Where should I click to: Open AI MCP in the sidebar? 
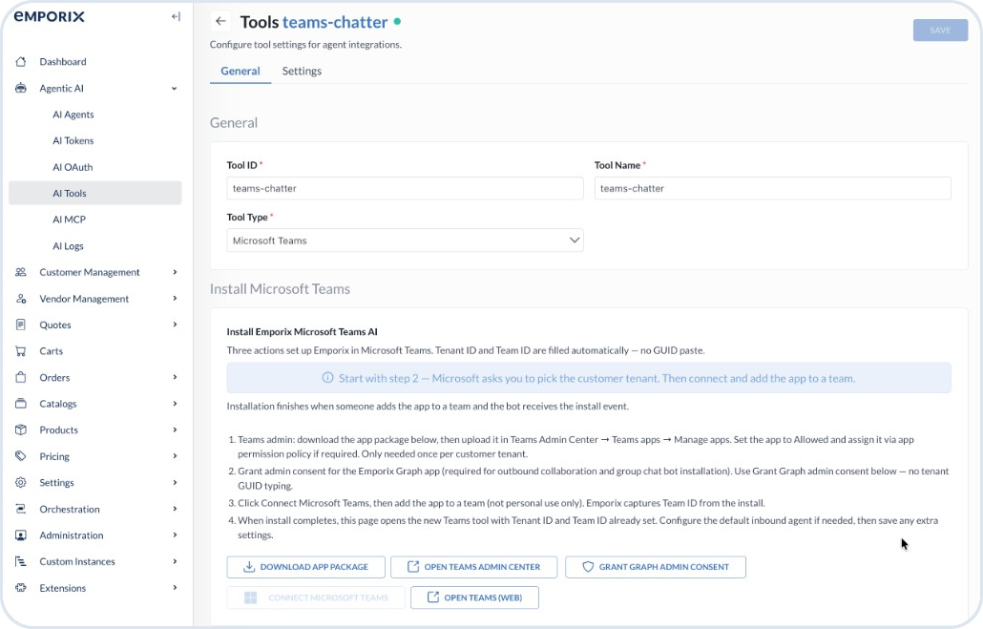[69, 220]
